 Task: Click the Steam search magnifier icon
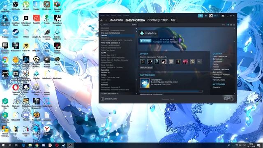102,25
